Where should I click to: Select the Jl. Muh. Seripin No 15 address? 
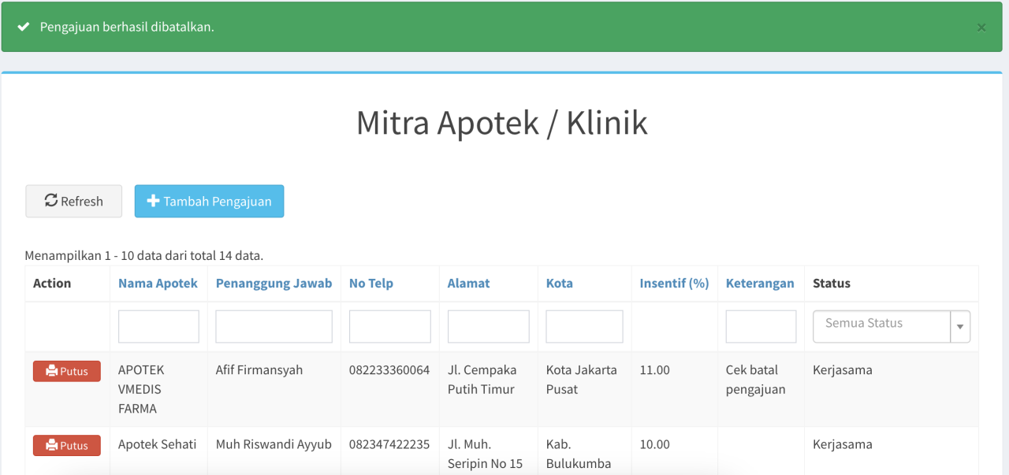[x=486, y=454]
